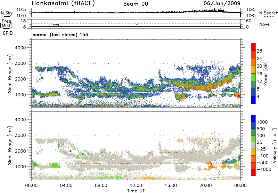The image size is (278, 193).
Task: Click the blue bottom of power colorbar
Action: coord(253,100)
